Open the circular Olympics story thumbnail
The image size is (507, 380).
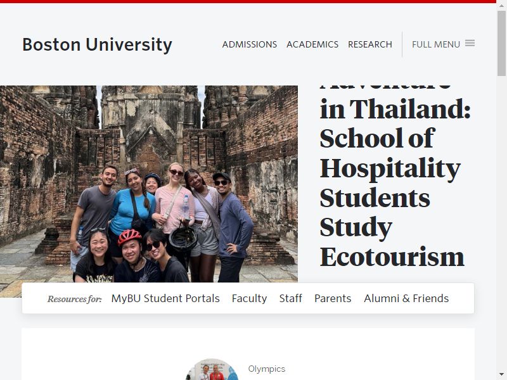pyautogui.click(x=212, y=370)
